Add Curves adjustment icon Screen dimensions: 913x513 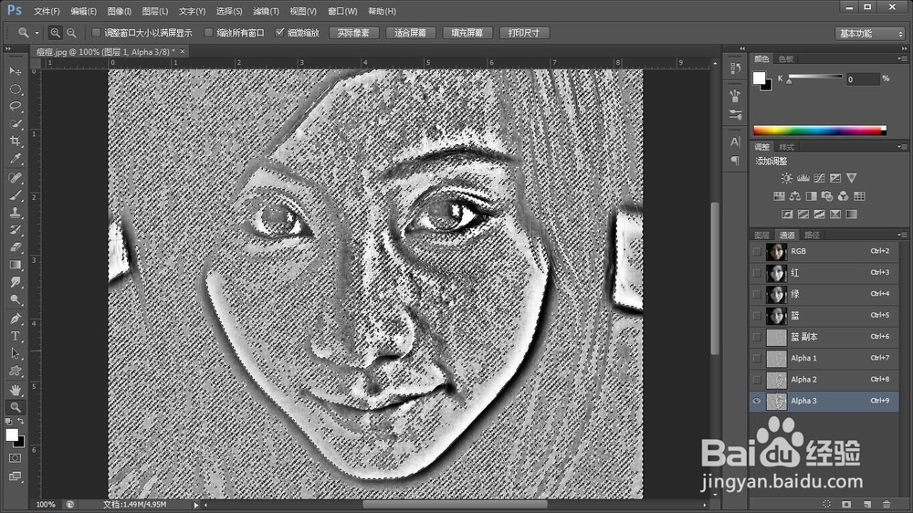click(x=819, y=178)
